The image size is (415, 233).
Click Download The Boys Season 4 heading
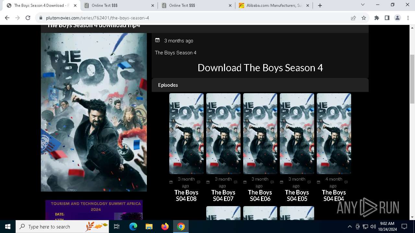[x=260, y=68]
